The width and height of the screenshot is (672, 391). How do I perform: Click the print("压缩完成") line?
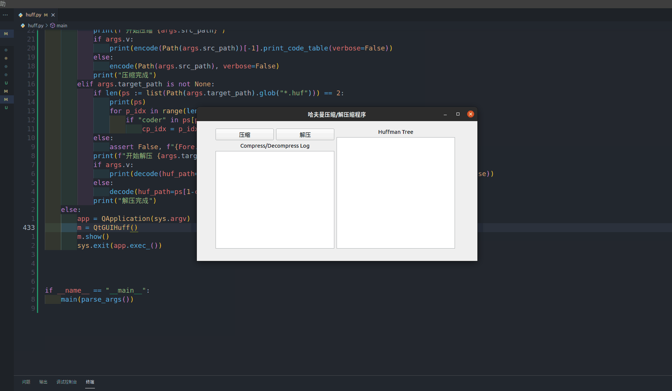[125, 75]
